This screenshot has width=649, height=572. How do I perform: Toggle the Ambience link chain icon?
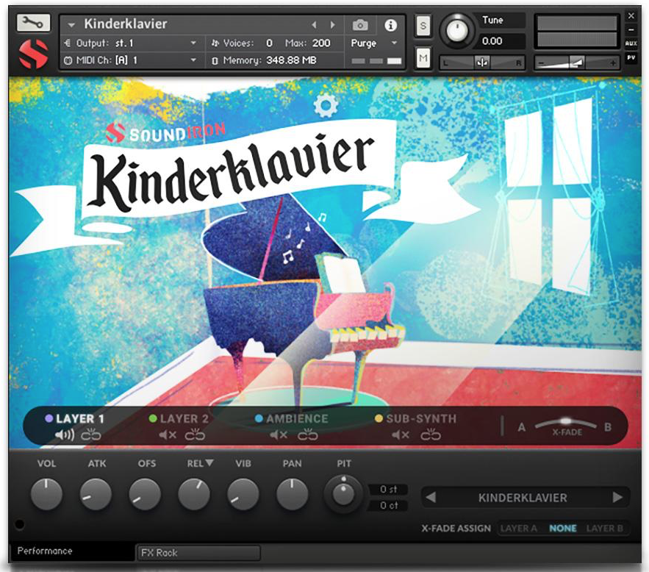[x=307, y=435]
